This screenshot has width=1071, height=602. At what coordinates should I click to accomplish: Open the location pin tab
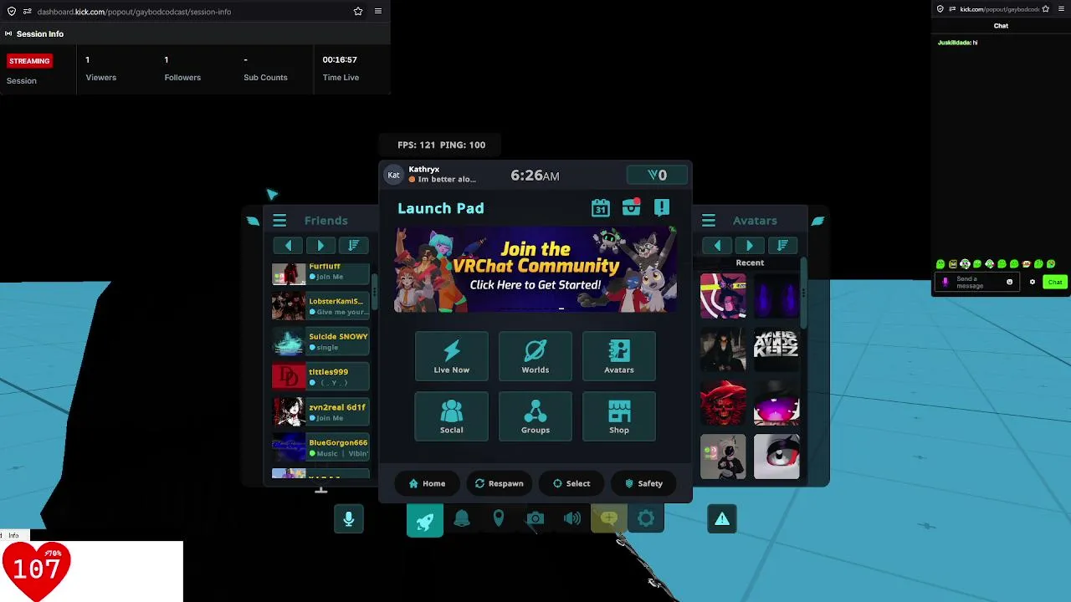tap(499, 519)
